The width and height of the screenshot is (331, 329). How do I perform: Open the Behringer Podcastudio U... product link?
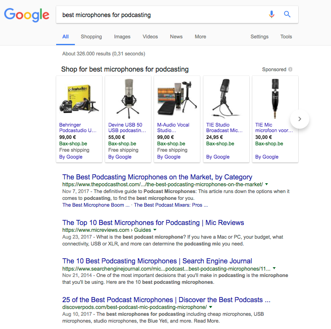[78, 127]
